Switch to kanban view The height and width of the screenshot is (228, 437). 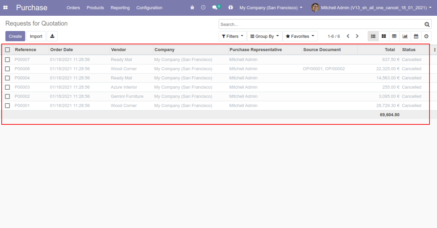[384, 36]
